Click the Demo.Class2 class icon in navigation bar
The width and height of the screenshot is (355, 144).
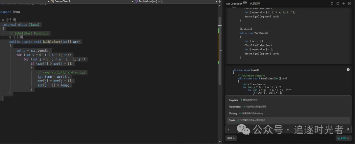click(52, 2)
